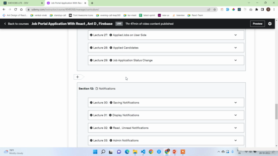Viewport: 278px width, 156px height.
Task: Open a new browser tab
Action: click(92, 3)
